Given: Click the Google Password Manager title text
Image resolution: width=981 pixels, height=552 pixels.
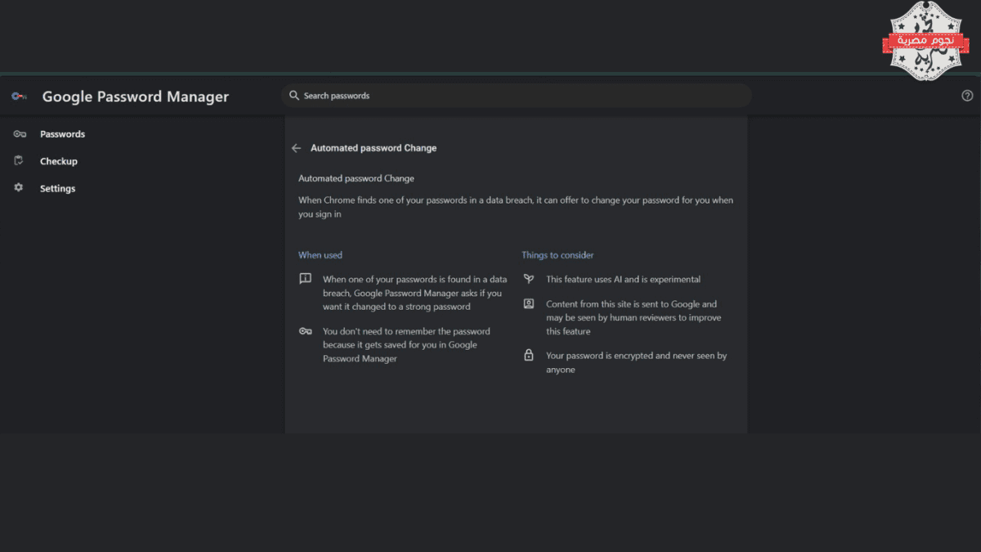Looking at the screenshot, I should pos(136,96).
